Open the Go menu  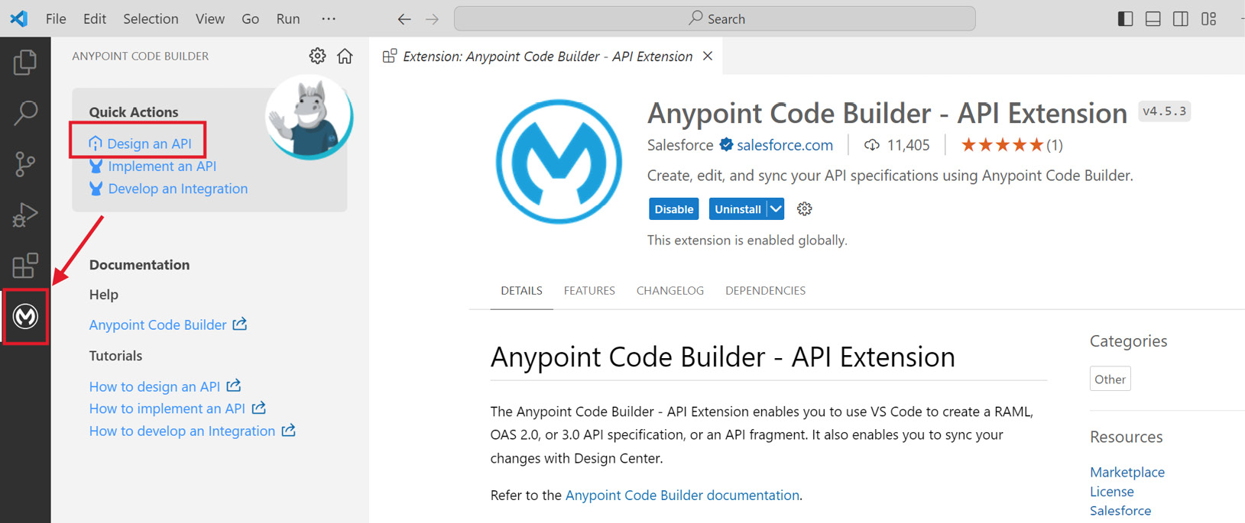250,18
